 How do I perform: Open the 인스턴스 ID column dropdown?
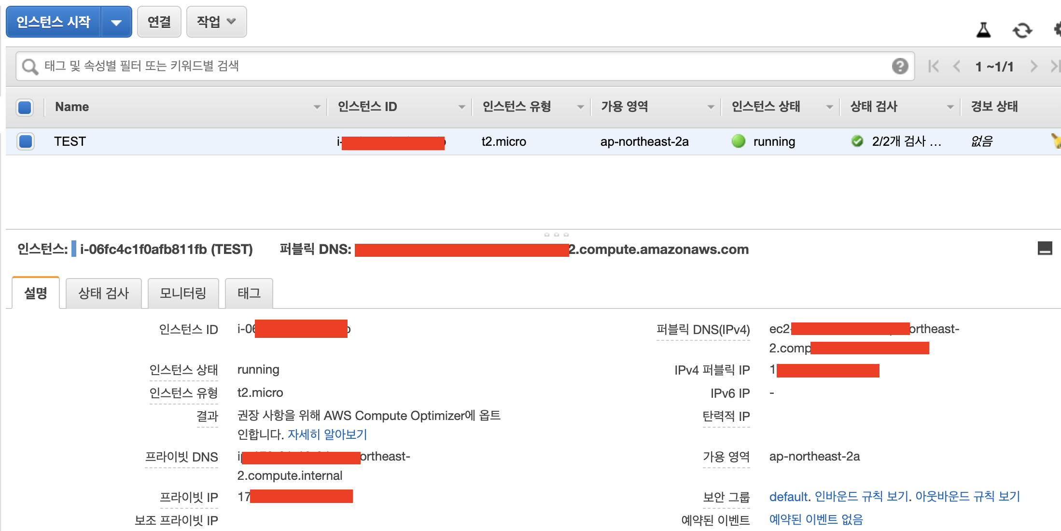tap(461, 107)
